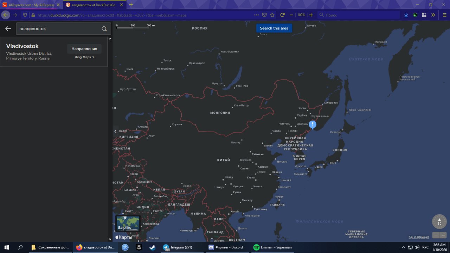Increase browser page zoom
The image size is (450, 253).
(x=311, y=15)
